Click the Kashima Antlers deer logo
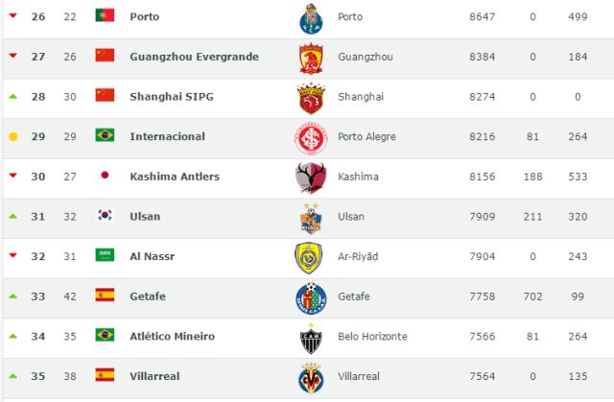 pyautogui.click(x=311, y=178)
